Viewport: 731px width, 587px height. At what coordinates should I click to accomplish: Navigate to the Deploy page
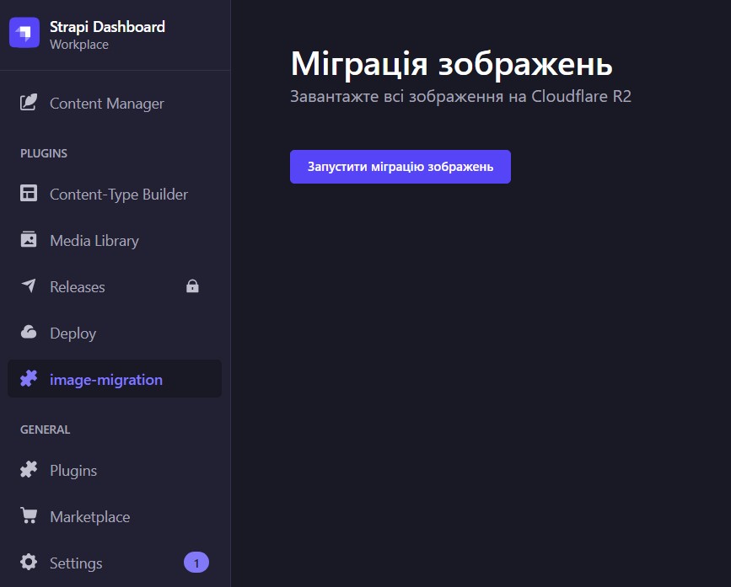tap(115, 333)
